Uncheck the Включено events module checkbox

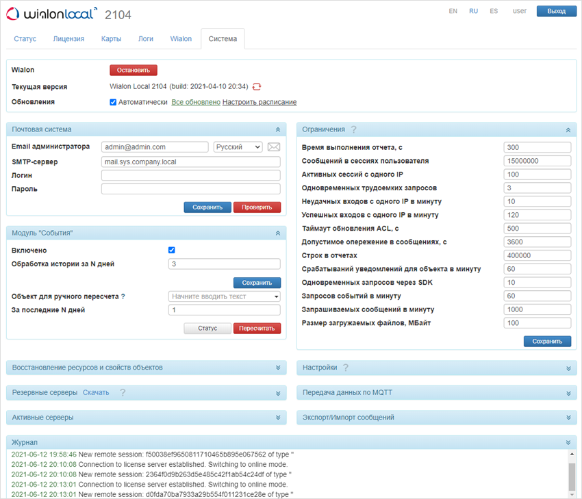point(172,251)
